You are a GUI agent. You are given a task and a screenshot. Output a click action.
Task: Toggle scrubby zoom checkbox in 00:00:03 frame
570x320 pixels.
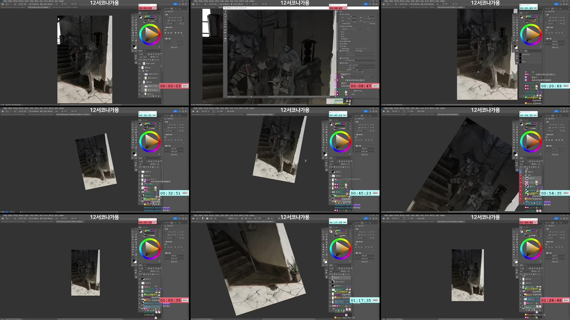[x=41, y=4]
